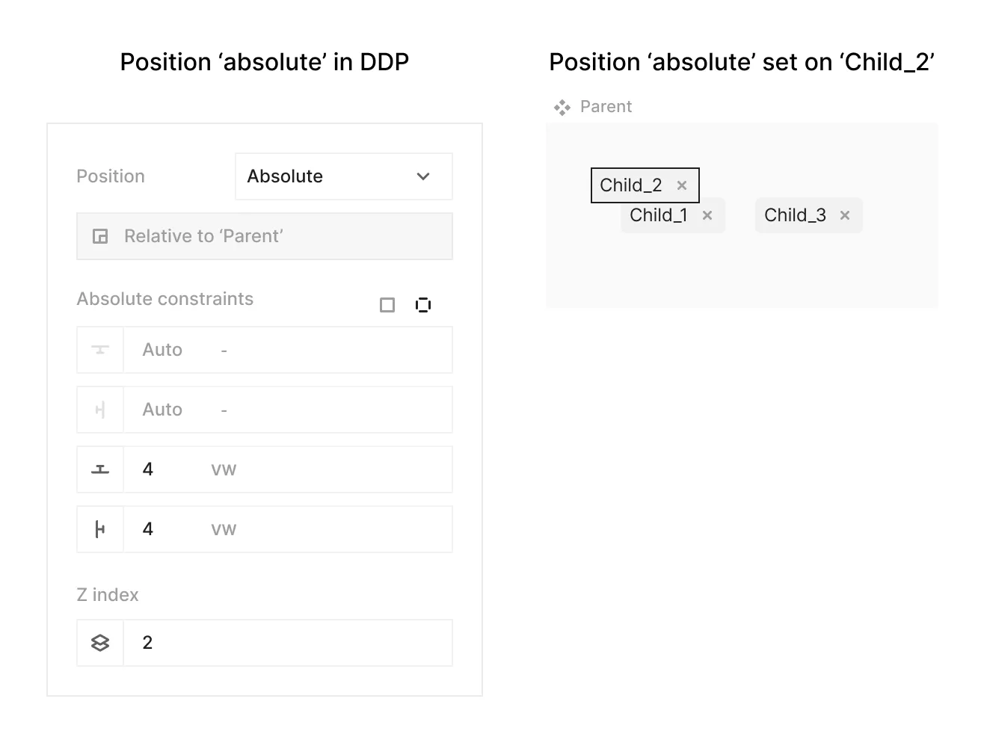
Task: Click the relative-to container icon
Action: click(100, 236)
